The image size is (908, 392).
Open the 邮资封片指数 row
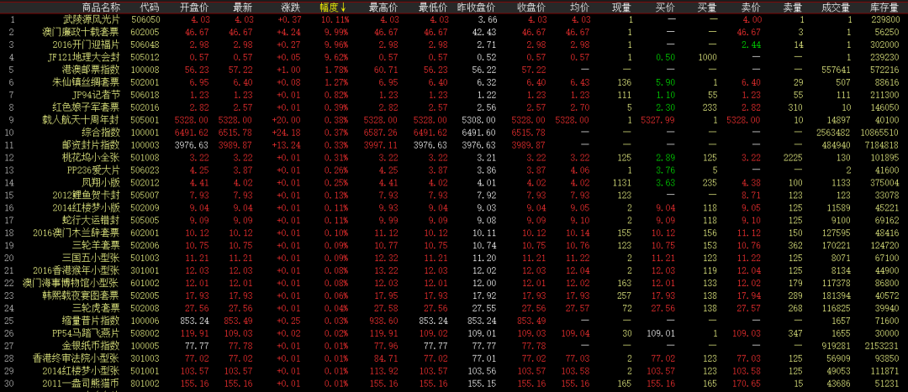(454, 144)
